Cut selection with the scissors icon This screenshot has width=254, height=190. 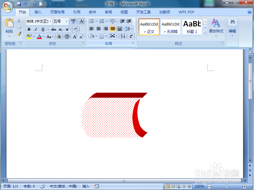pos(19,20)
